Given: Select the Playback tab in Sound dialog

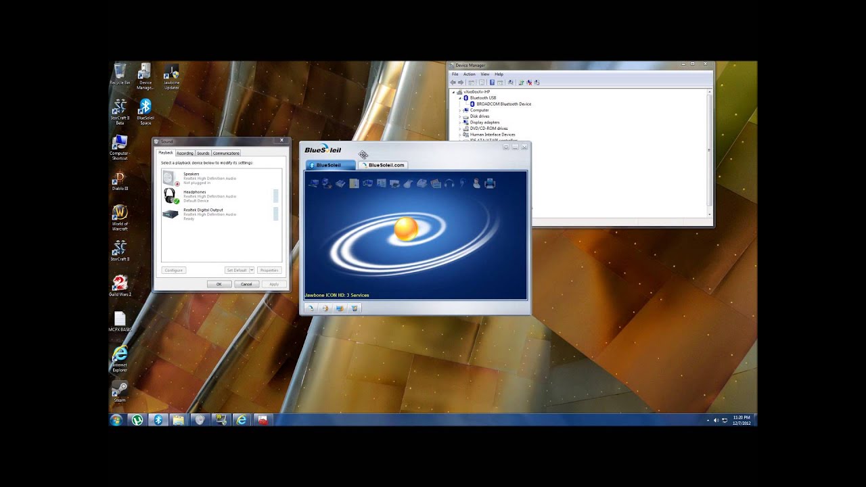Looking at the screenshot, I should [x=166, y=153].
